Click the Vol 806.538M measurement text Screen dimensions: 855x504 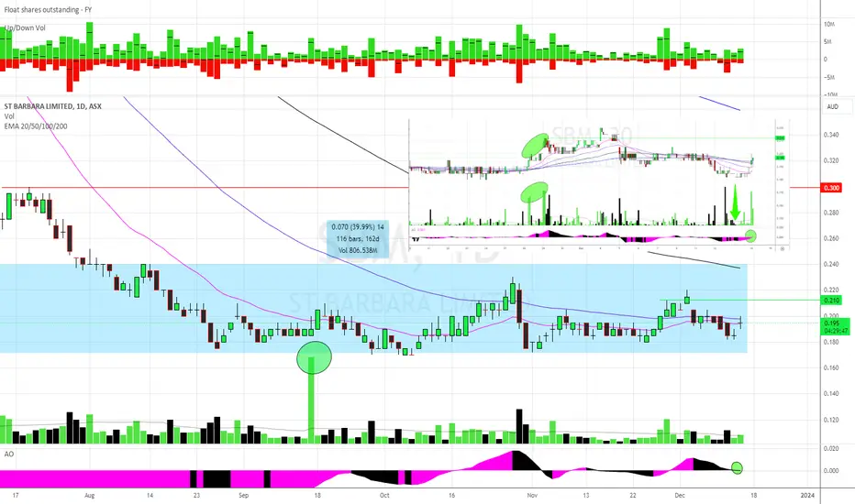[x=358, y=250]
